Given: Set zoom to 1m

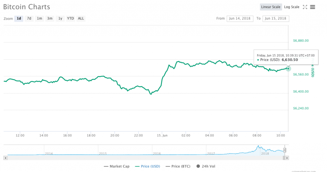Looking at the screenshot, I should (39, 19).
